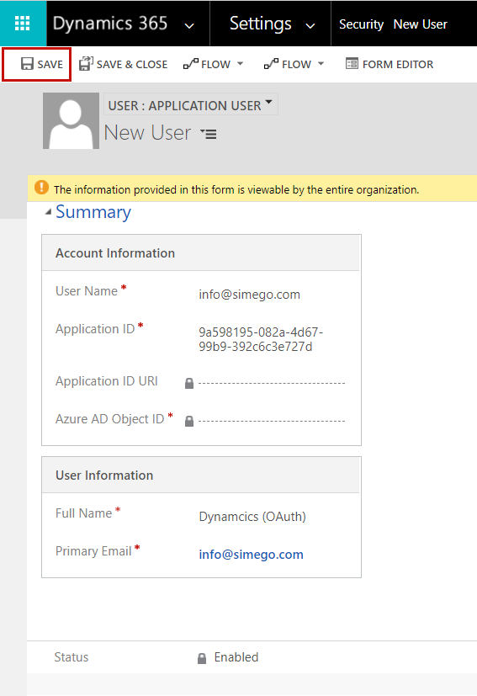Open the record menu beside New User
This screenshot has width=477, height=696.
(x=209, y=133)
